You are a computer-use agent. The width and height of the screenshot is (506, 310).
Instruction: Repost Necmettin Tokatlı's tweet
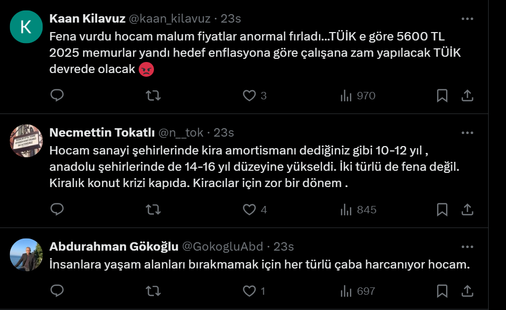(x=153, y=210)
